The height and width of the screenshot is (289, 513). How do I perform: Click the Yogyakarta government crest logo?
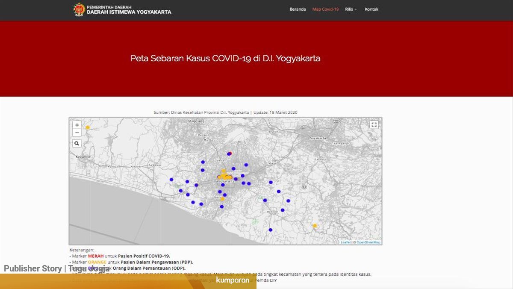tap(79, 9)
